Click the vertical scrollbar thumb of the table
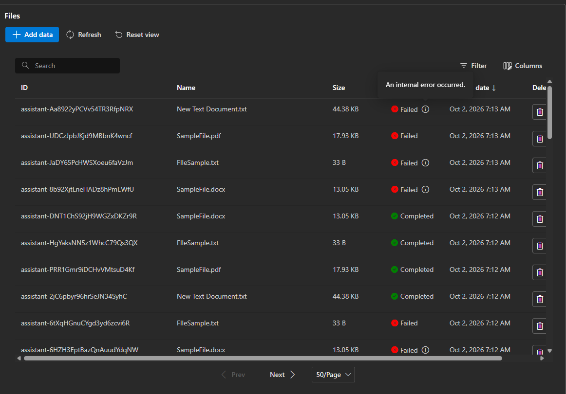This screenshot has width=566, height=394. point(549,112)
